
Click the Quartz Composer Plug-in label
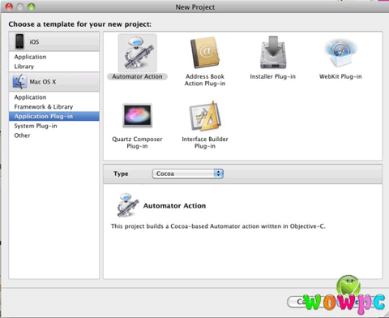[x=137, y=143]
